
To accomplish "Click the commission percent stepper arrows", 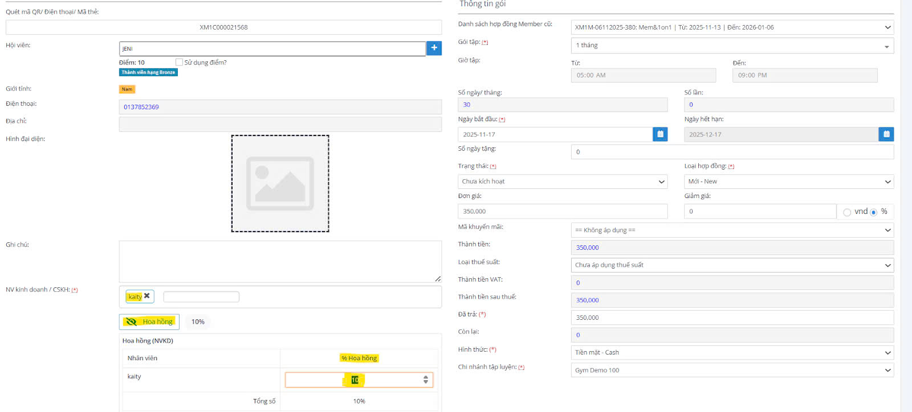I will (x=425, y=380).
